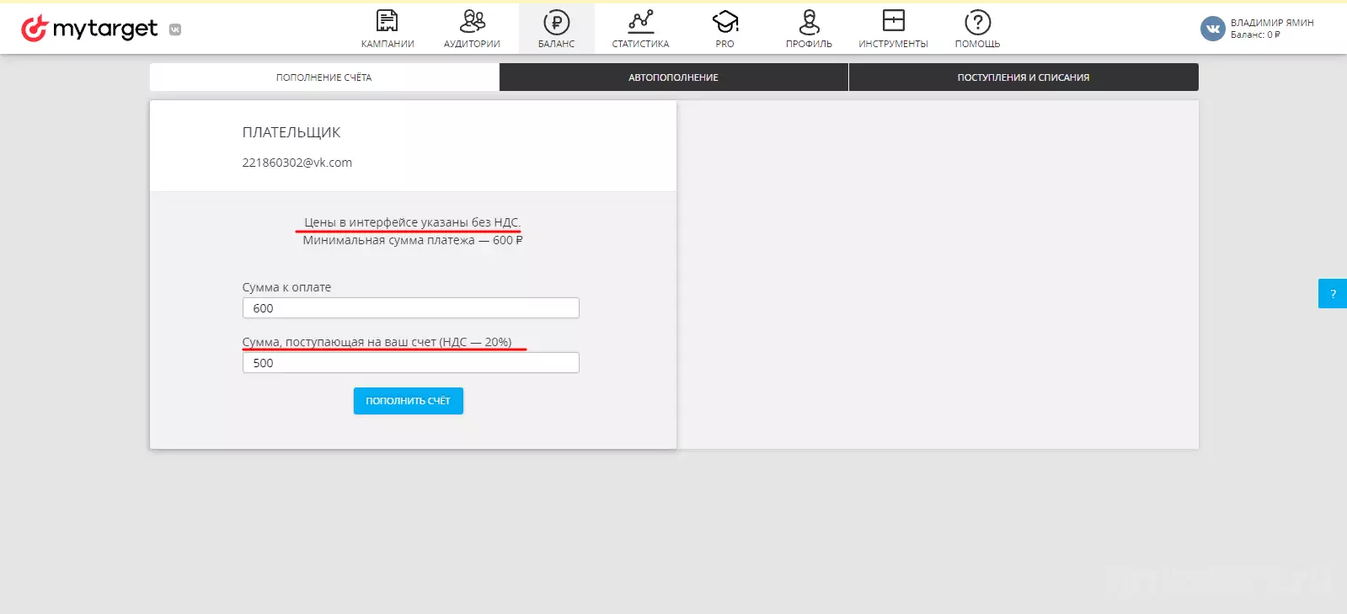Open the Профиль section
1347x614 pixels.
[809, 29]
